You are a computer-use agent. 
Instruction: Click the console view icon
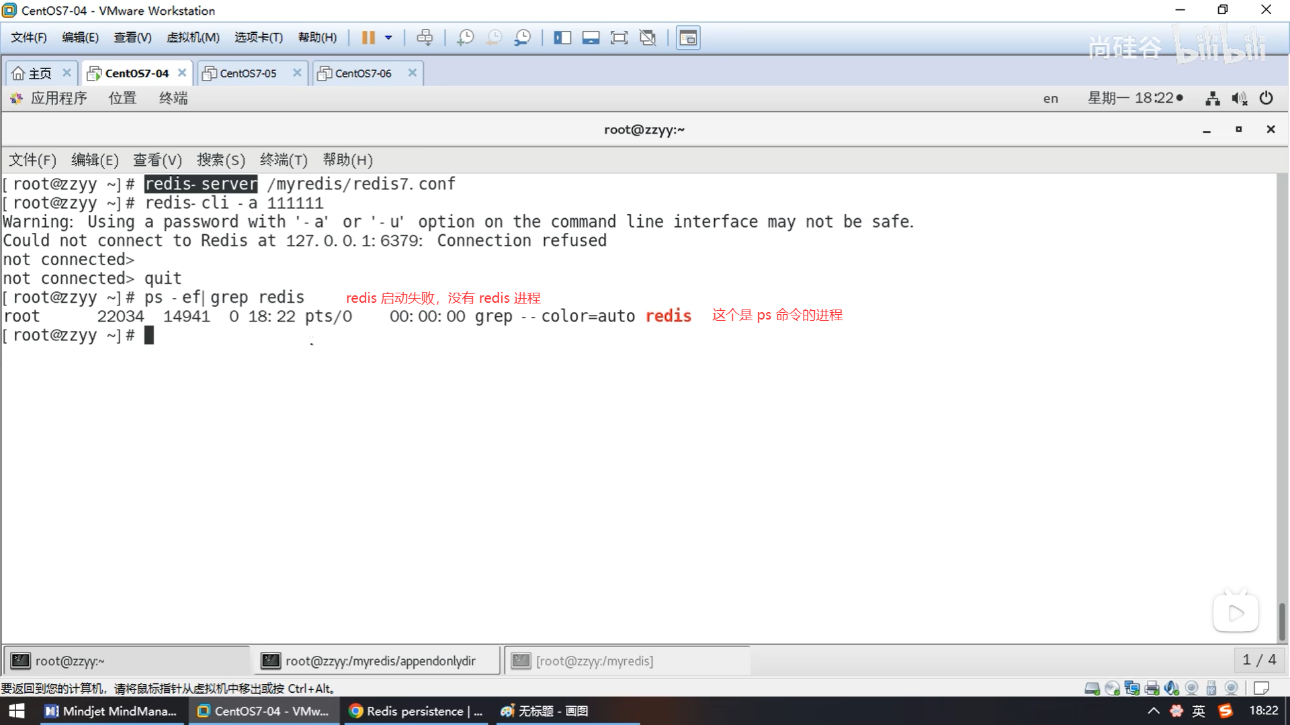[x=688, y=38]
